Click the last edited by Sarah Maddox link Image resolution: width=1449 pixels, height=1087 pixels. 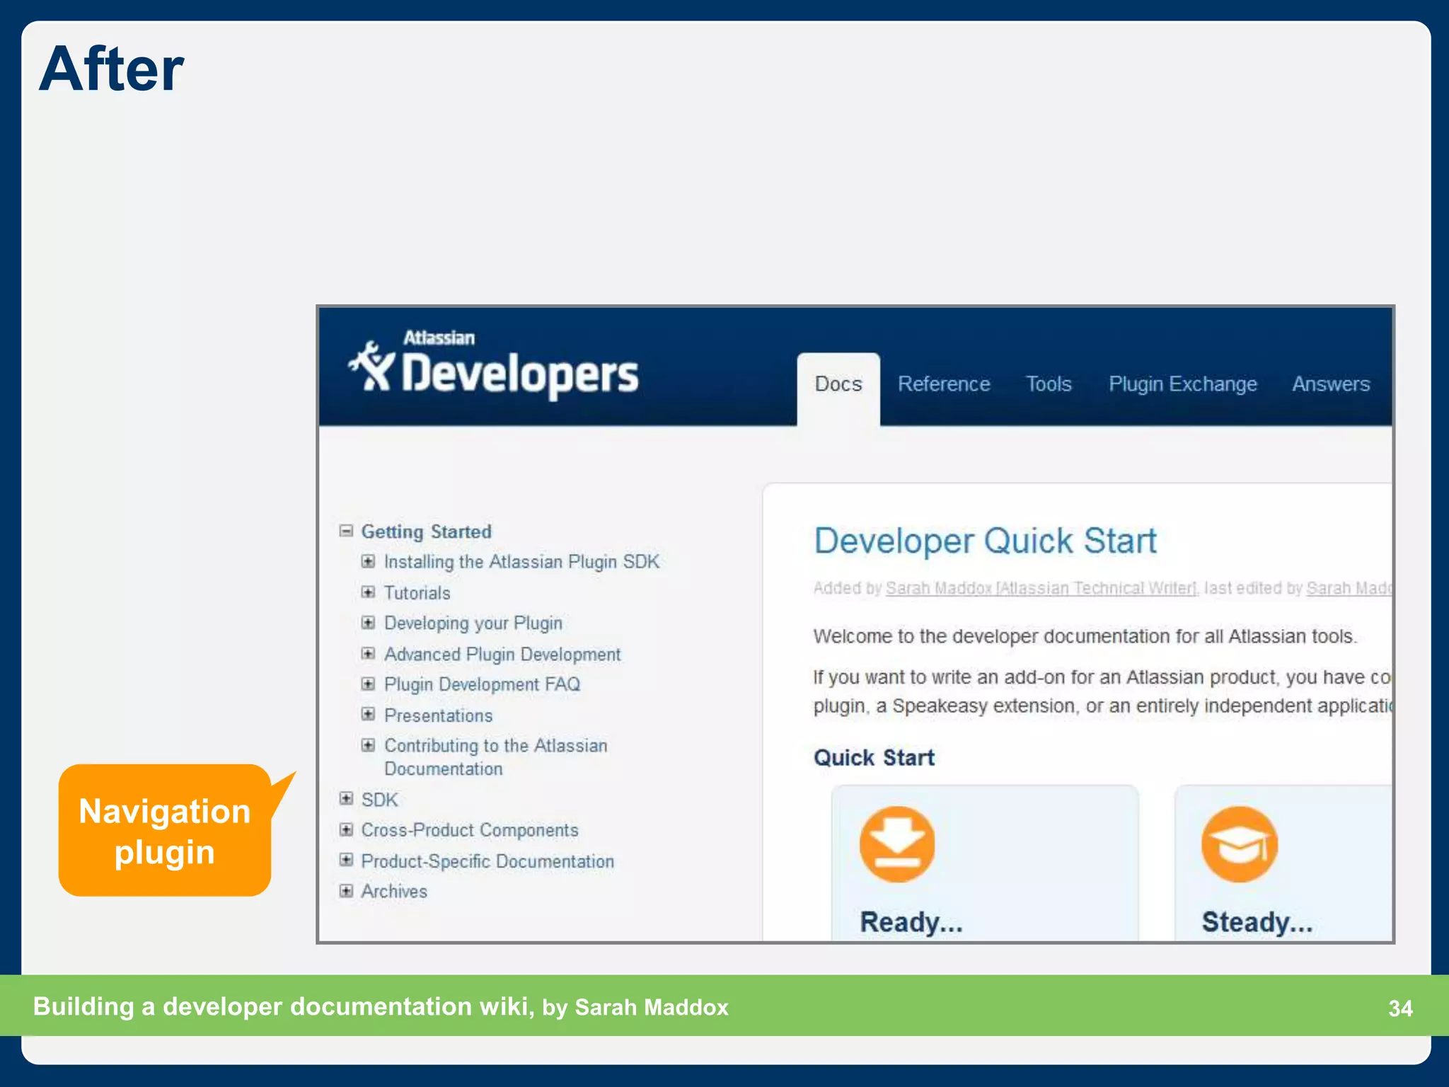[x=1348, y=588]
